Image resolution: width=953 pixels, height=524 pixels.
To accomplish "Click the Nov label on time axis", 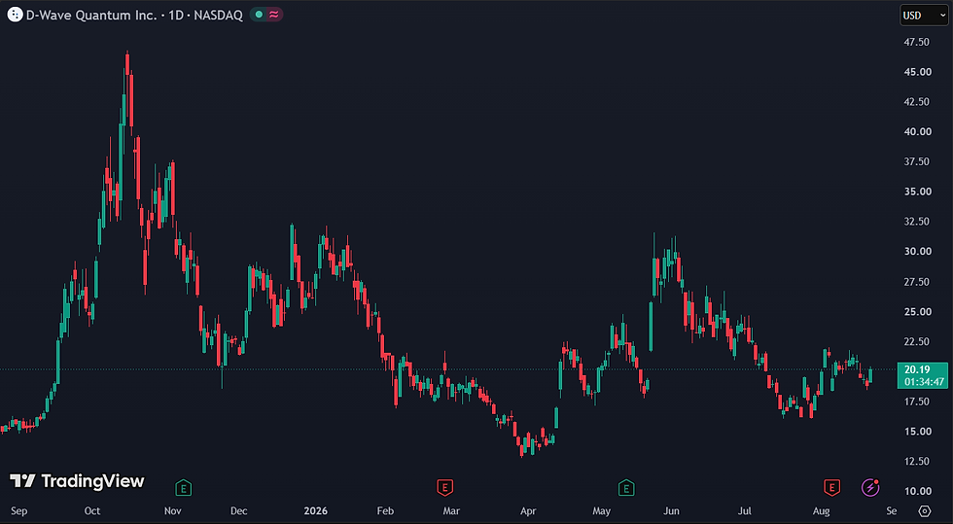I will (173, 510).
